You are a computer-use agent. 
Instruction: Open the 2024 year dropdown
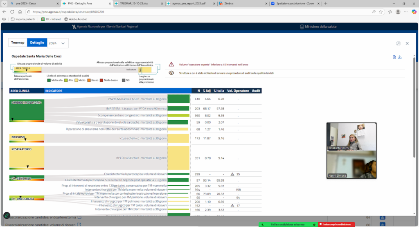tap(57, 43)
